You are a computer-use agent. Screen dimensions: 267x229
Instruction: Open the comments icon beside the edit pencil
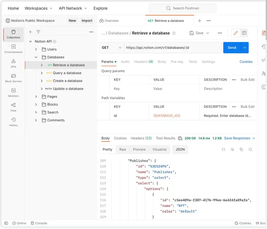point(244,33)
